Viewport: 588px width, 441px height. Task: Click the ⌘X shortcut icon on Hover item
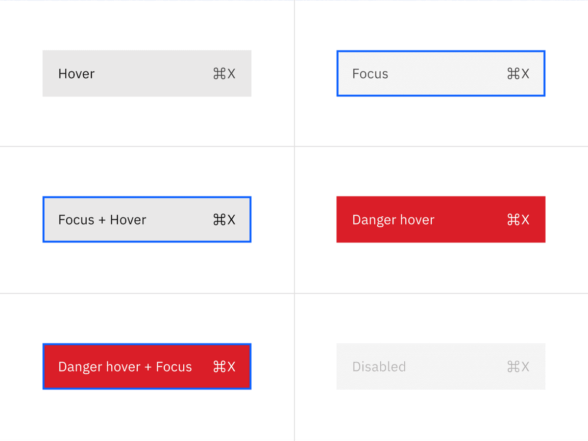coord(224,73)
